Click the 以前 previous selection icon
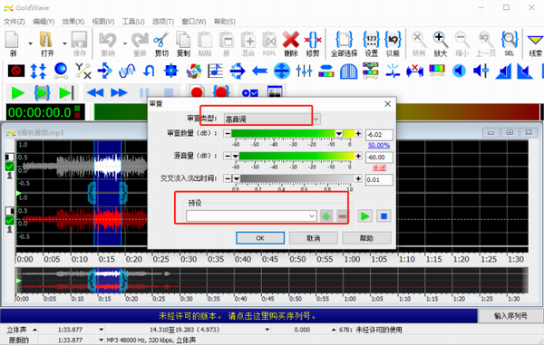 (393, 43)
